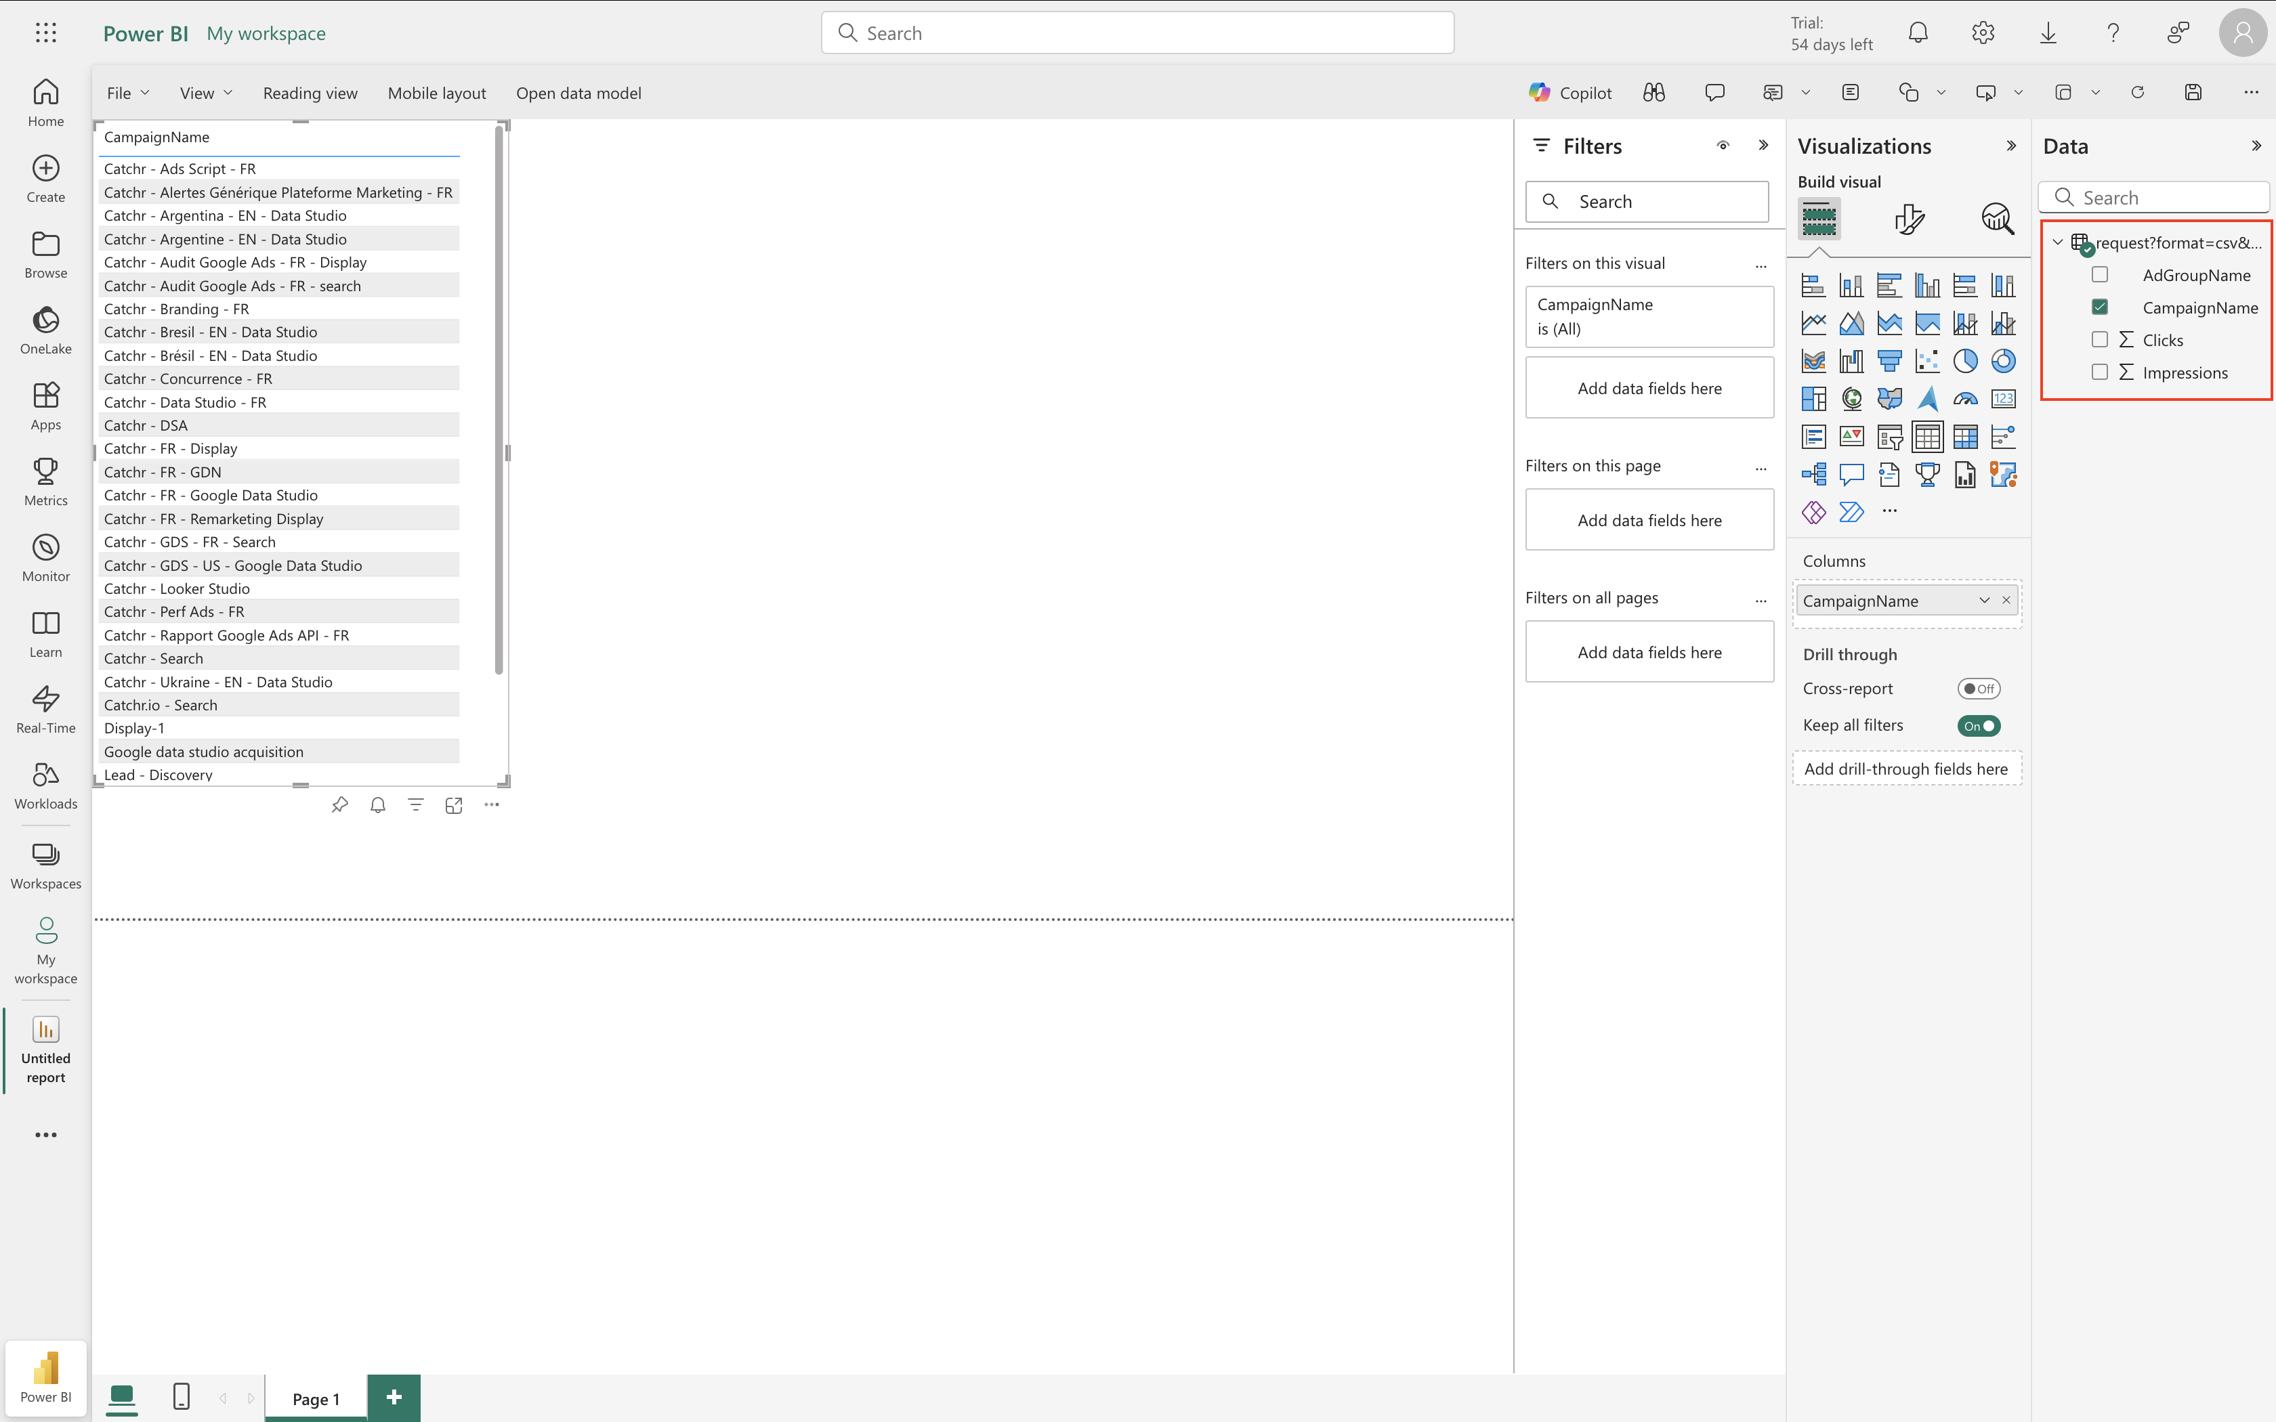Collapse the Visualizations pane
This screenshot has height=1422, width=2276.
[x=2010, y=146]
